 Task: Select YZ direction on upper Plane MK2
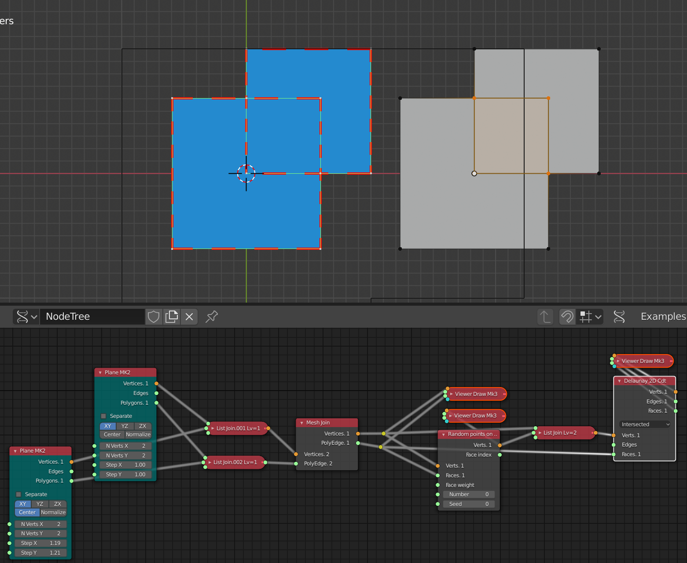coord(125,426)
